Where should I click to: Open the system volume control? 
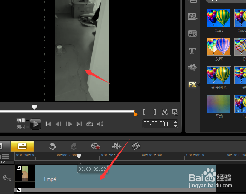[100, 124]
